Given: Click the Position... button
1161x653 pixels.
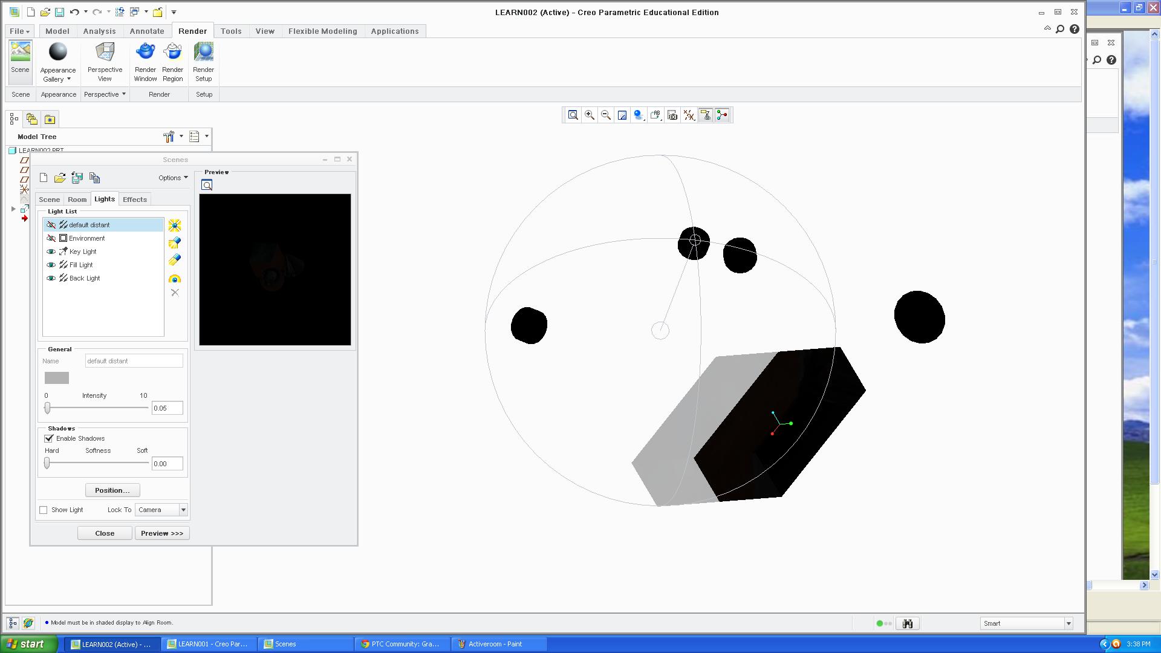Looking at the screenshot, I should 112,490.
